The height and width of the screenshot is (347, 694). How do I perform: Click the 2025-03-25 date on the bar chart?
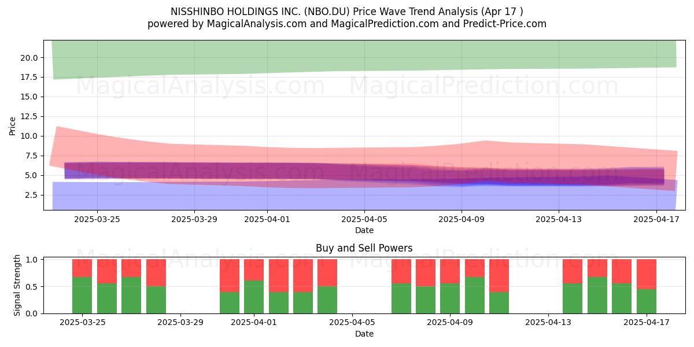pyautogui.click(x=82, y=323)
